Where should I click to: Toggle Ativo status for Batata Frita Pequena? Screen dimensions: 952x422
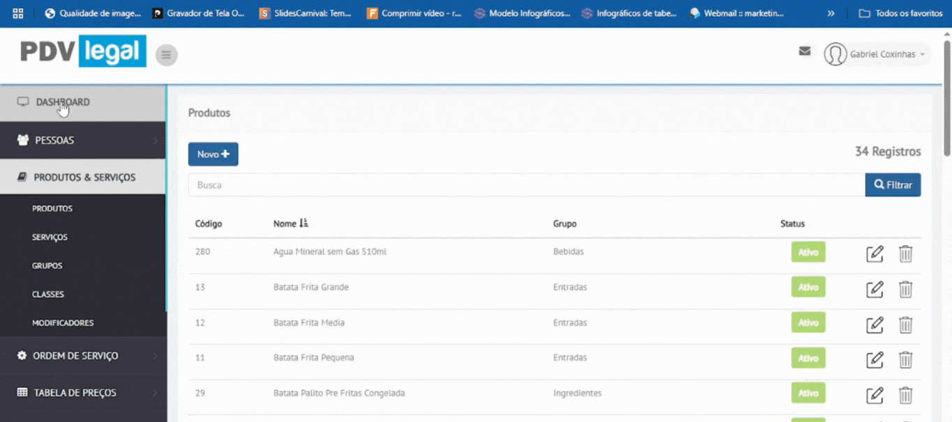pos(808,358)
